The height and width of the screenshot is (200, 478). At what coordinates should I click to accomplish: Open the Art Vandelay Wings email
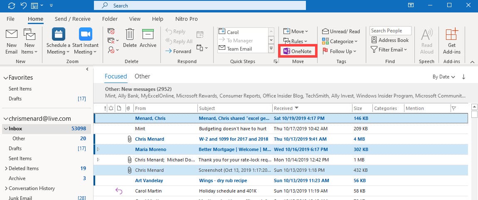pos(281,180)
